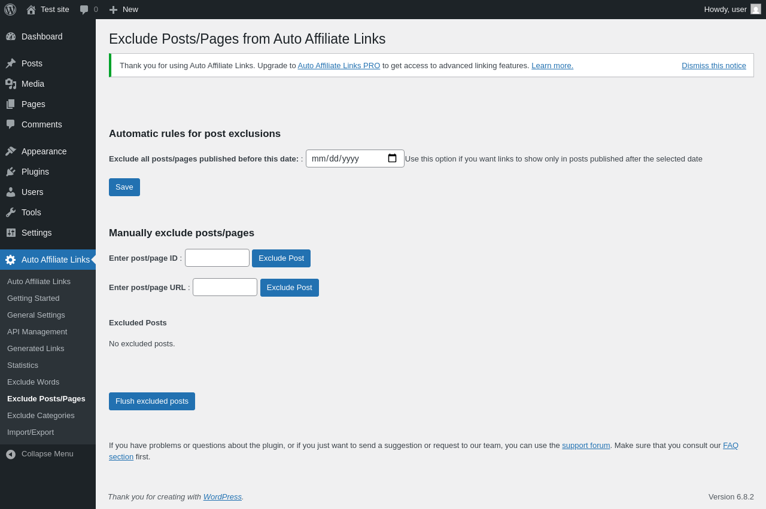Click the Media icon in sidebar

point(11,84)
